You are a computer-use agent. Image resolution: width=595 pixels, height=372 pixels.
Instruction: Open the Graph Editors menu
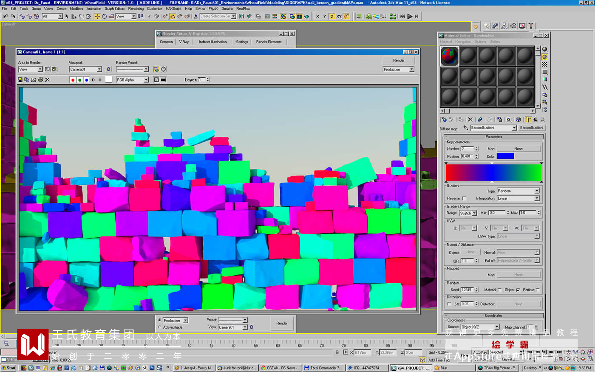115,9
